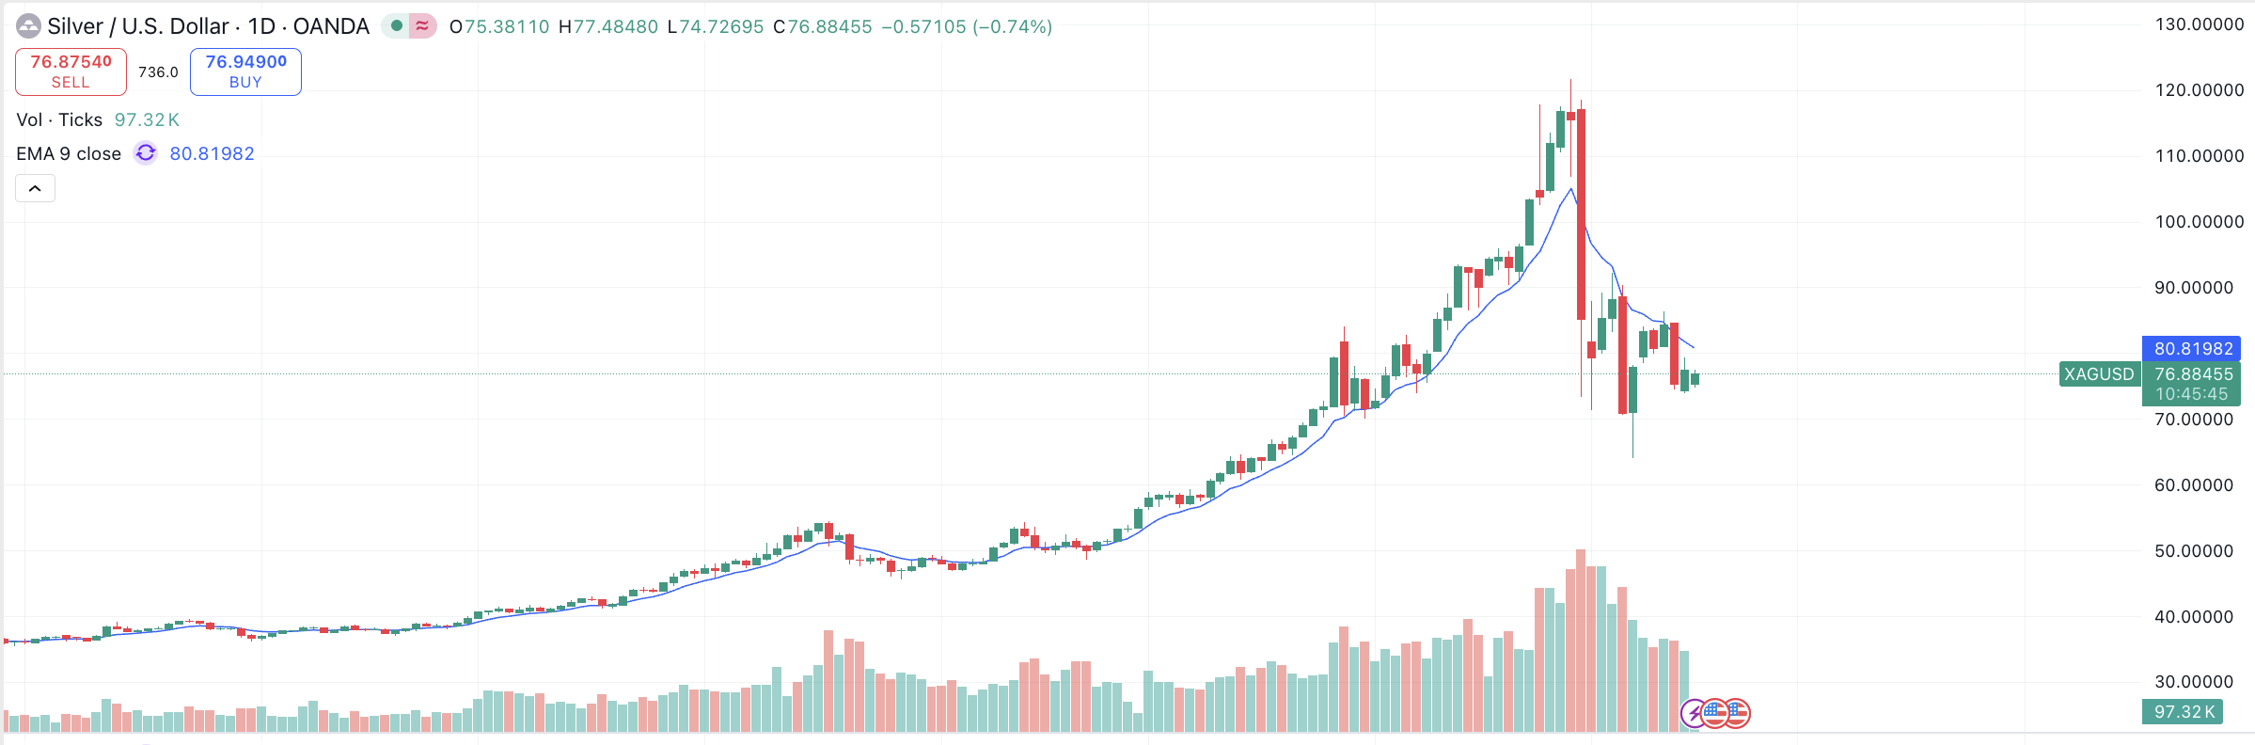Collapse the indicator legend with the chevron
The height and width of the screenshot is (745, 2255).
(x=35, y=189)
